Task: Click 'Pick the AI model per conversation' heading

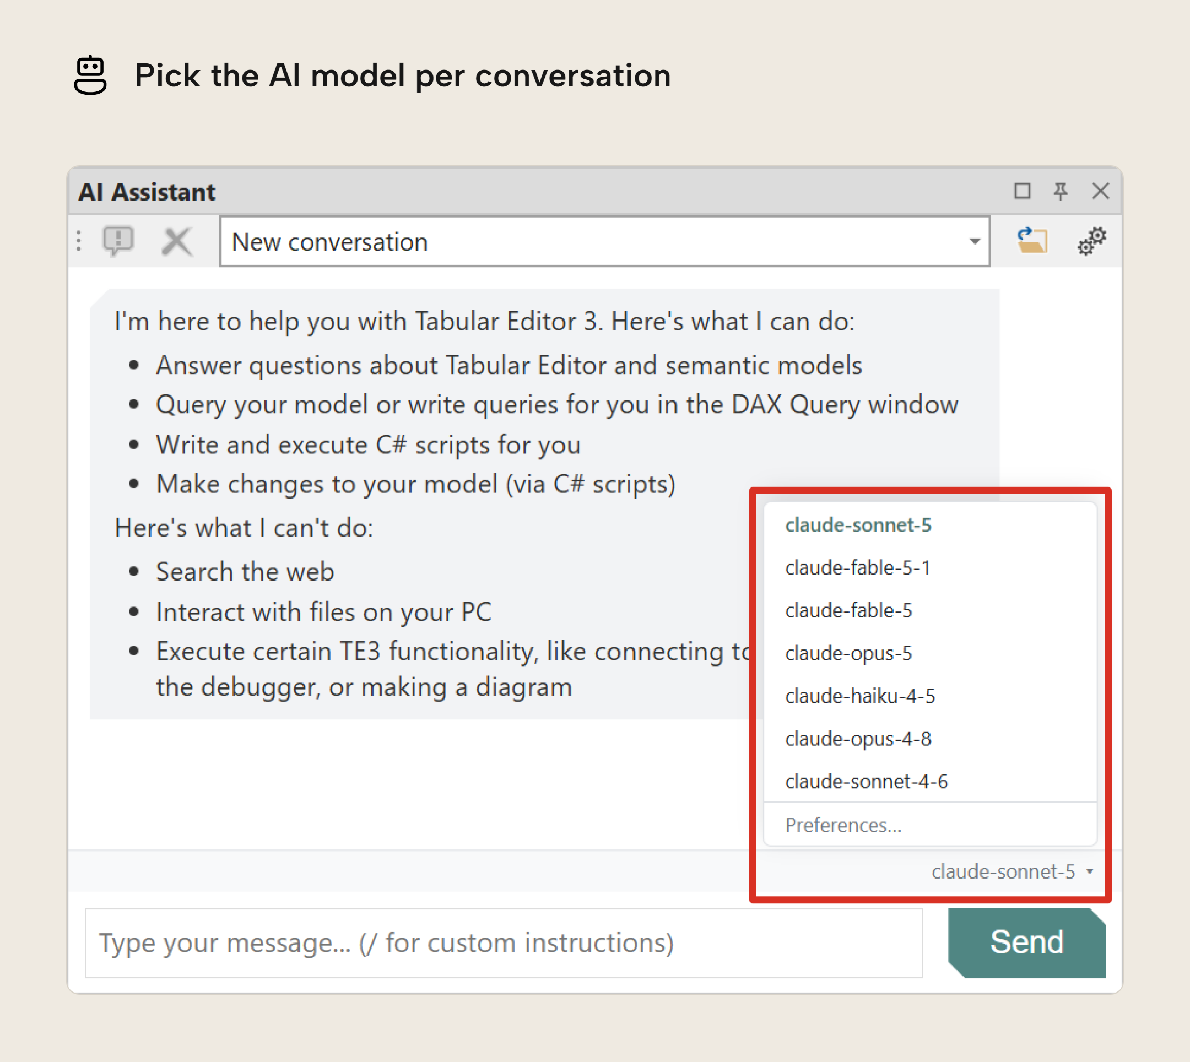Action: click(403, 76)
